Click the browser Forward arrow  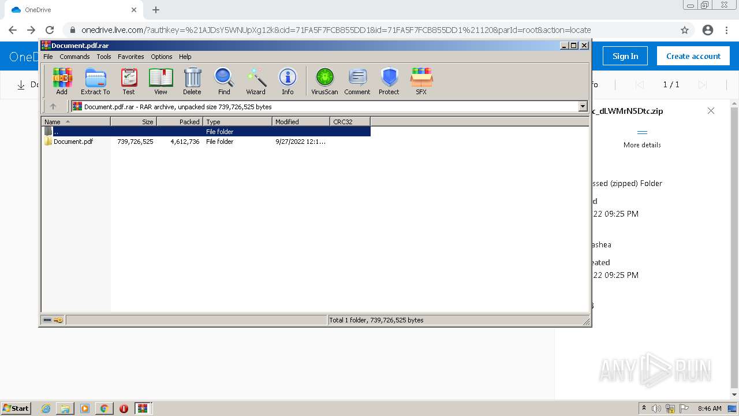(31, 30)
